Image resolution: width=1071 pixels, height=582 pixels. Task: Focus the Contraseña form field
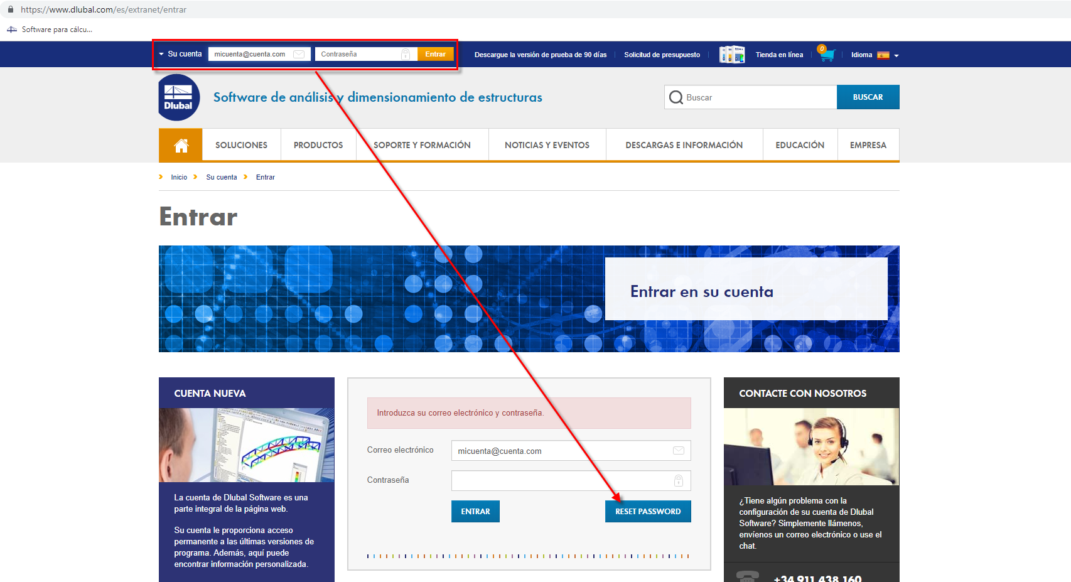click(571, 480)
